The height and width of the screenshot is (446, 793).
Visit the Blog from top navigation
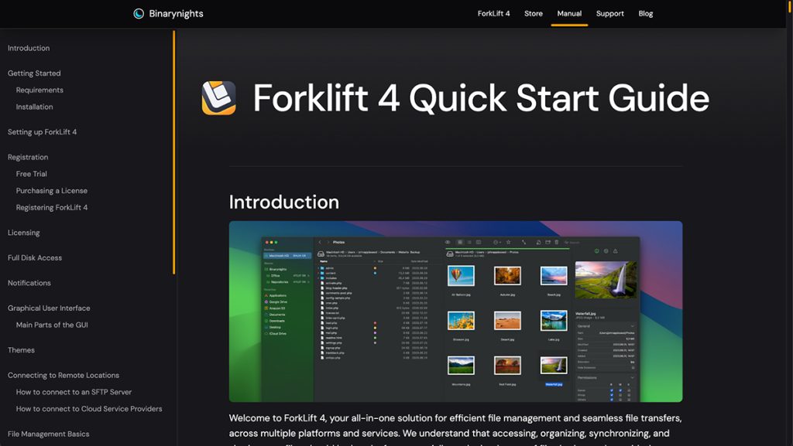[645, 13]
